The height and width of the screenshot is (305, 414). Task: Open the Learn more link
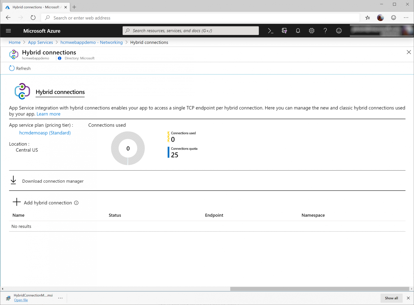click(x=49, y=114)
